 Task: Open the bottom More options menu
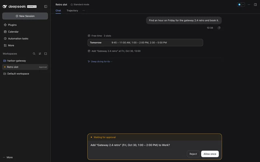point(8,157)
